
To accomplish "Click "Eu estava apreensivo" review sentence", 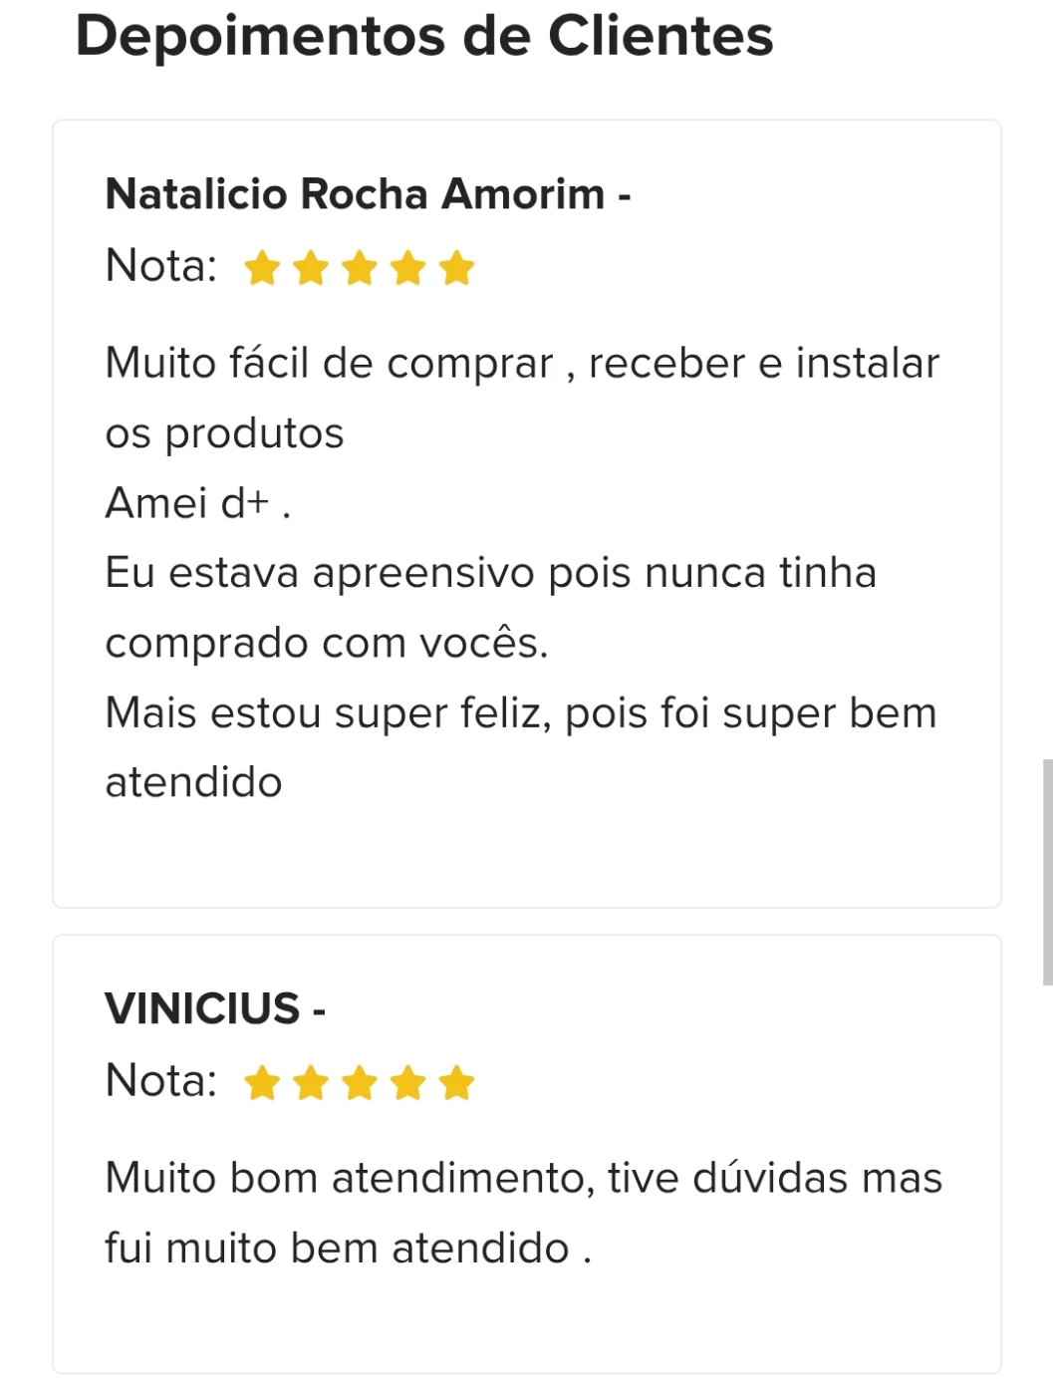I will point(490,574).
